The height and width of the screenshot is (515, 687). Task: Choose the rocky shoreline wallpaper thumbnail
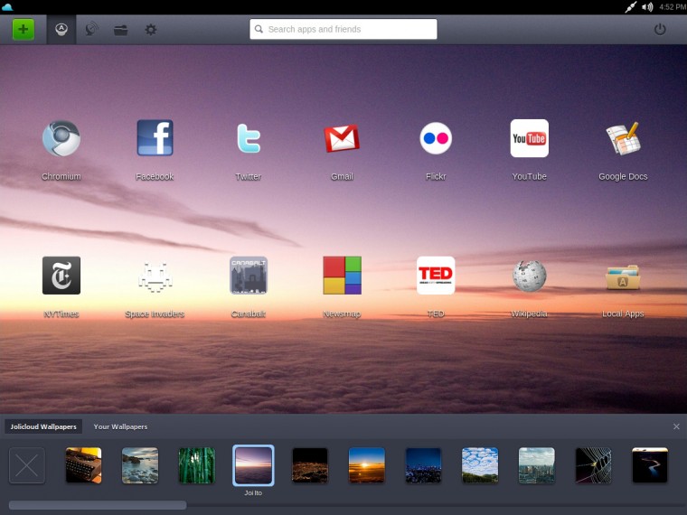pyautogui.click(x=140, y=465)
